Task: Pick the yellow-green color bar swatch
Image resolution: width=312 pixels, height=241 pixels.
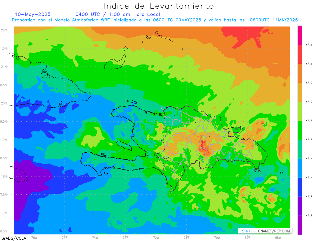Action: tap(300, 111)
